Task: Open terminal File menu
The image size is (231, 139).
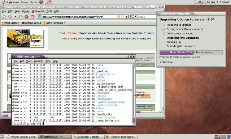Action: coord(16,61)
